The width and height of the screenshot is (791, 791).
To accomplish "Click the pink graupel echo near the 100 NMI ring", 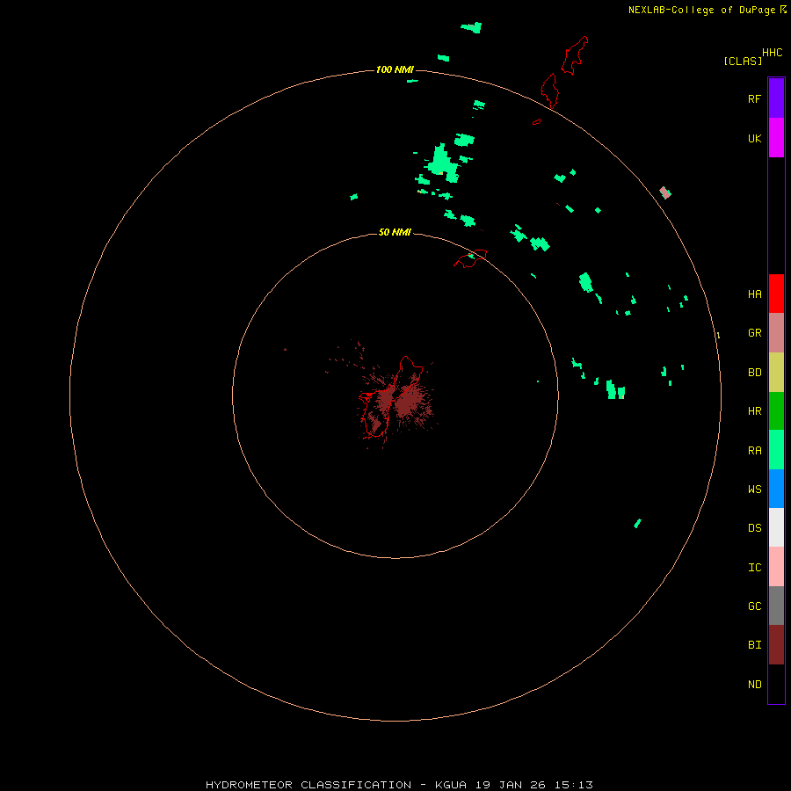I will click(x=665, y=192).
